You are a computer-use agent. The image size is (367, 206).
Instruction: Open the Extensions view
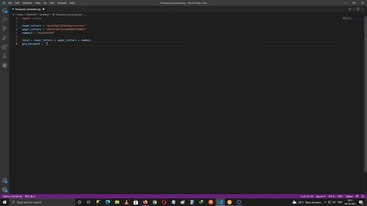5,47
